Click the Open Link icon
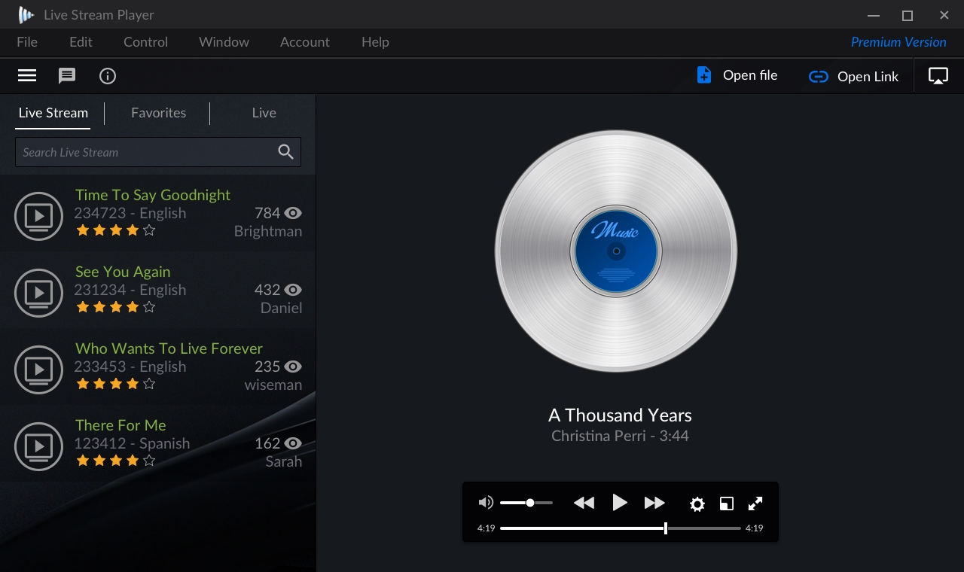The image size is (964, 572). click(x=818, y=76)
